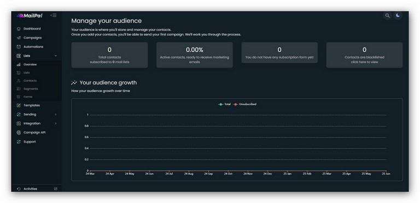Toggle dark mode moon icon
Image resolution: width=420 pixels, height=203 pixels.
pos(398,15)
